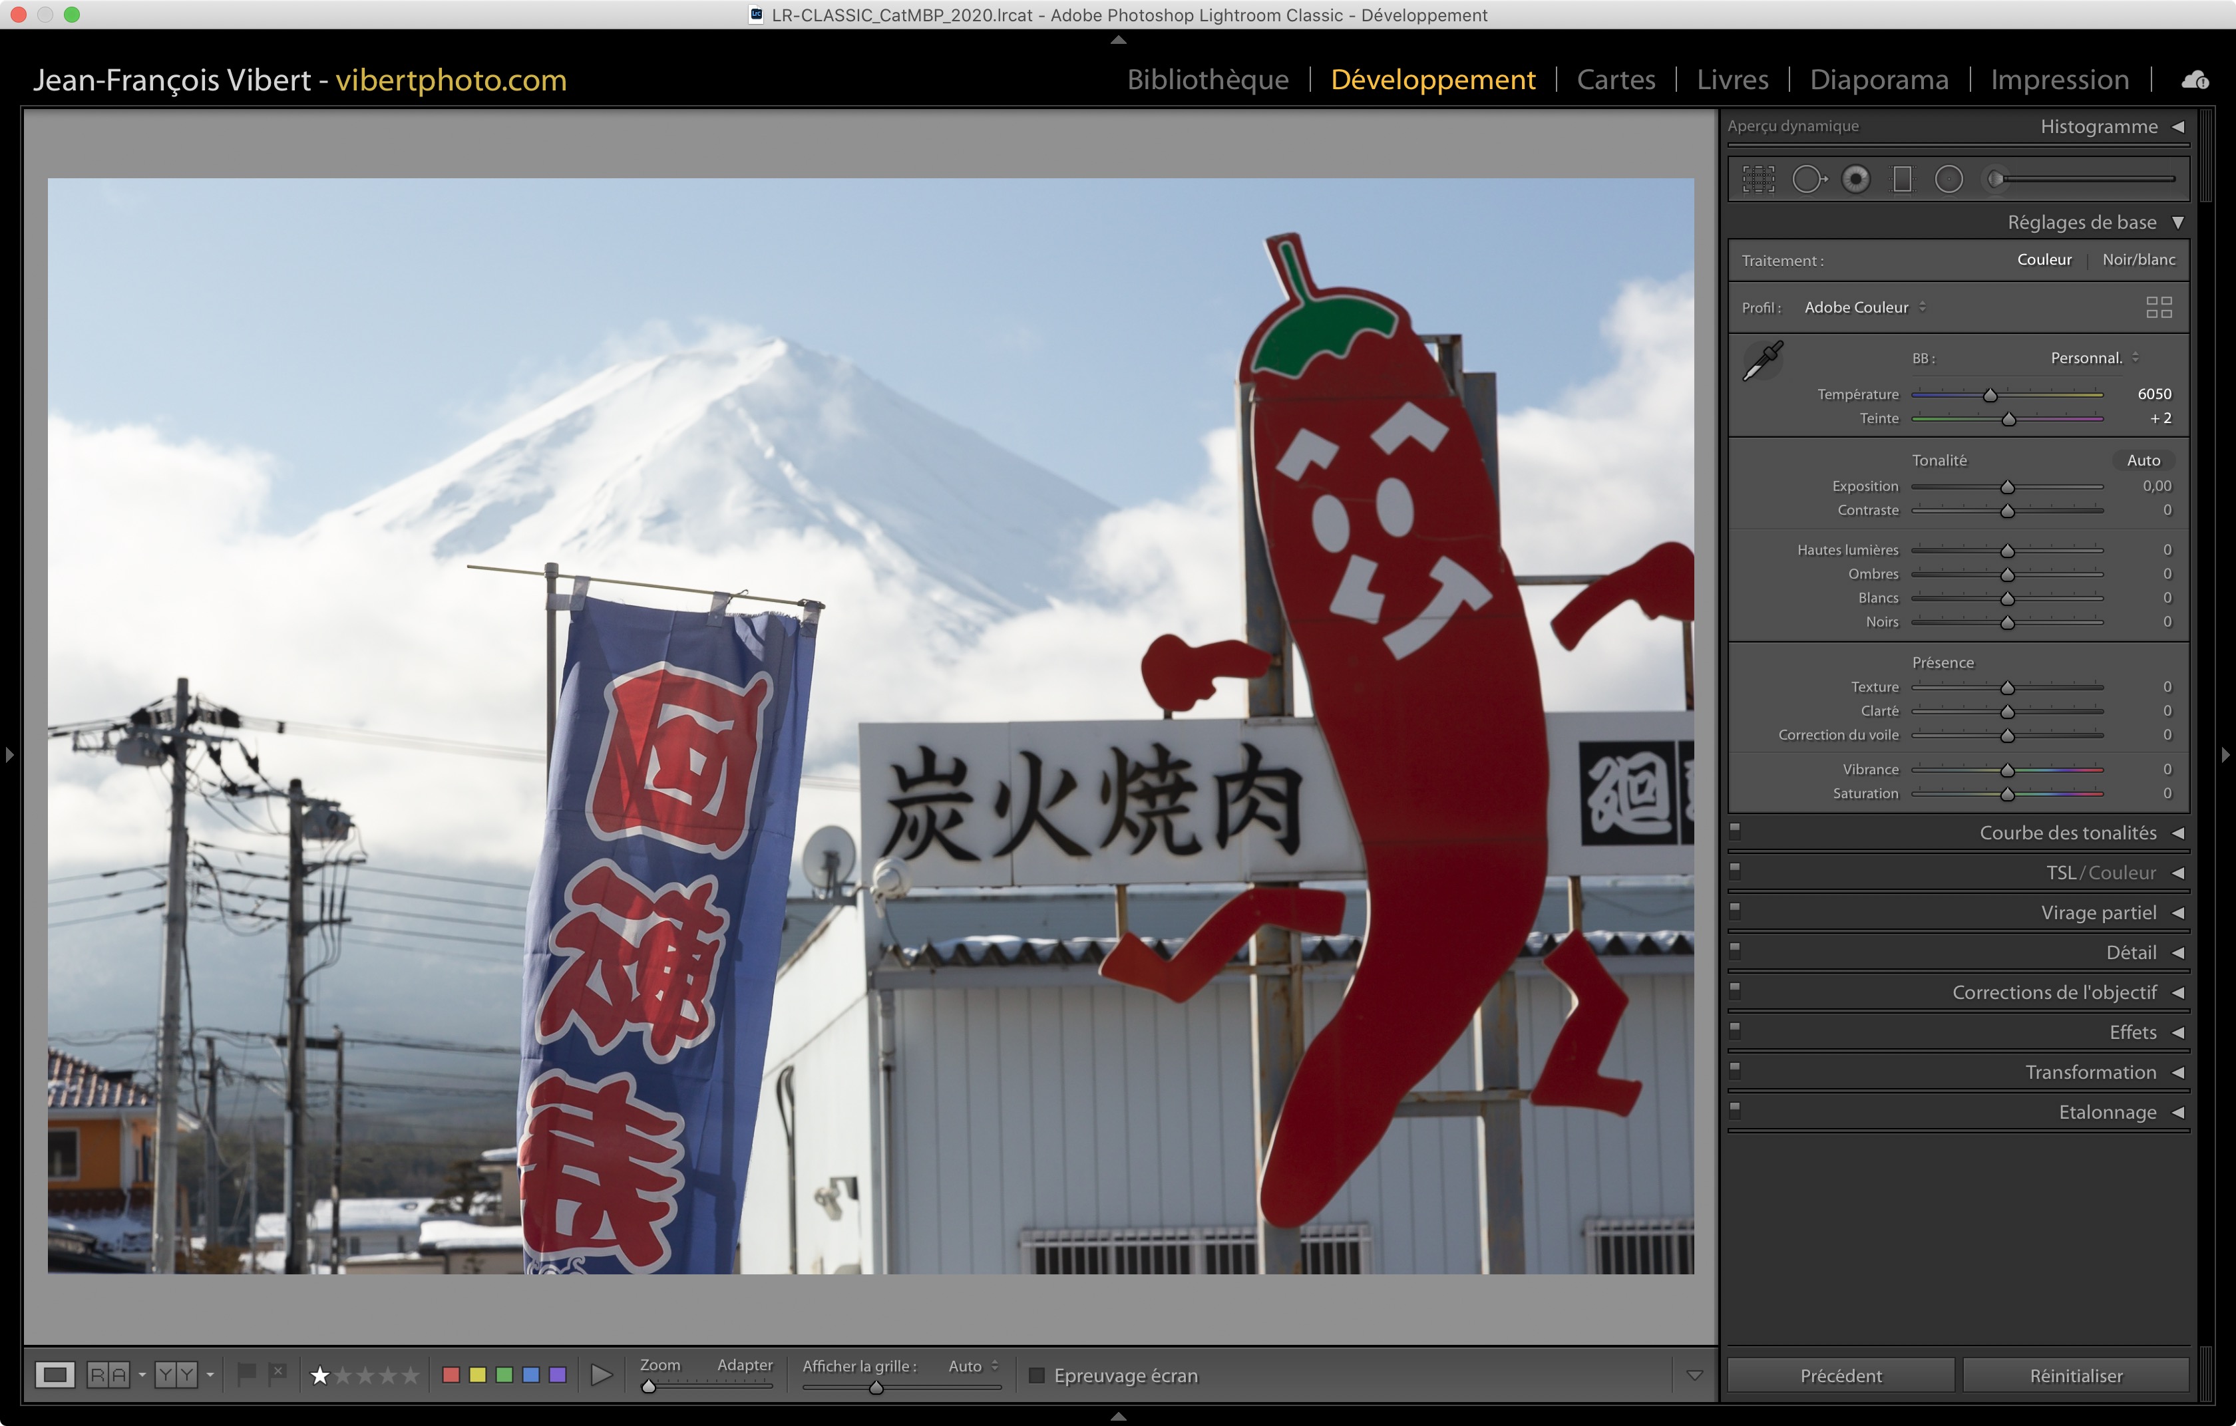2236x1426 pixels.
Task: Click the Réinitialiser button
Action: [x=2076, y=1375]
